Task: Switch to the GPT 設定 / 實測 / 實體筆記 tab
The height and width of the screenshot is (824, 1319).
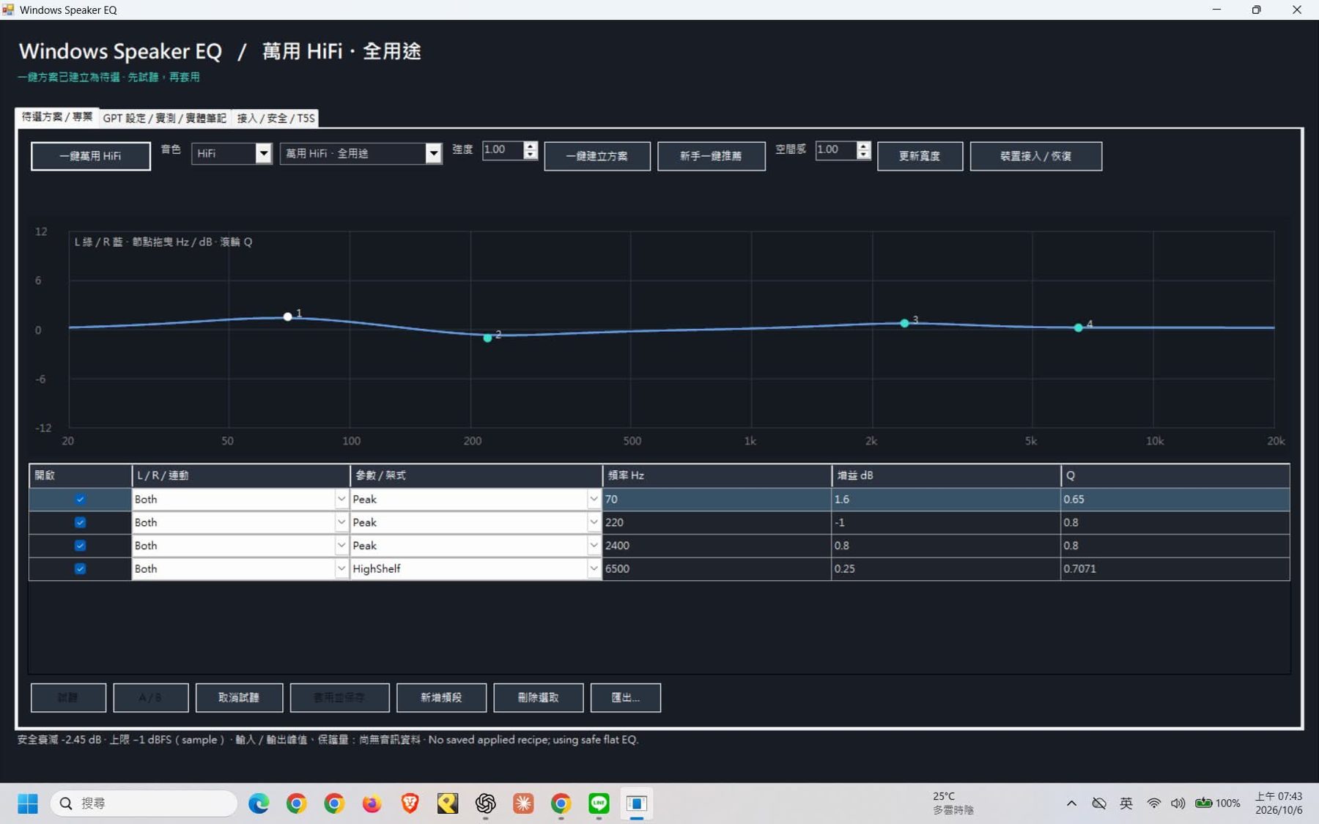Action: tap(165, 118)
